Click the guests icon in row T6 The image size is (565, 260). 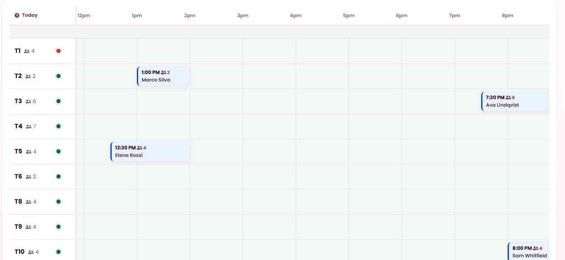(x=28, y=177)
